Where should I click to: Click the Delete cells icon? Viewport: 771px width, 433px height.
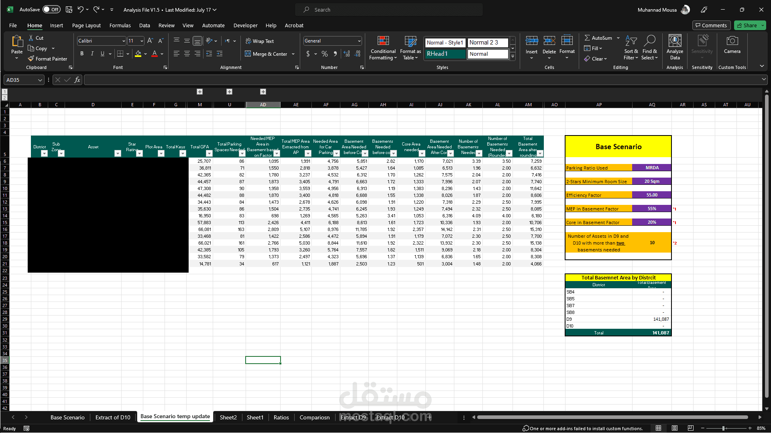[x=549, y=41]
